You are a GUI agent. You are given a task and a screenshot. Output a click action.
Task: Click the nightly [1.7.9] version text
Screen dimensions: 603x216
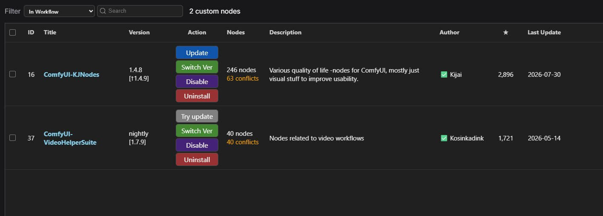click(x=139, y=138)
